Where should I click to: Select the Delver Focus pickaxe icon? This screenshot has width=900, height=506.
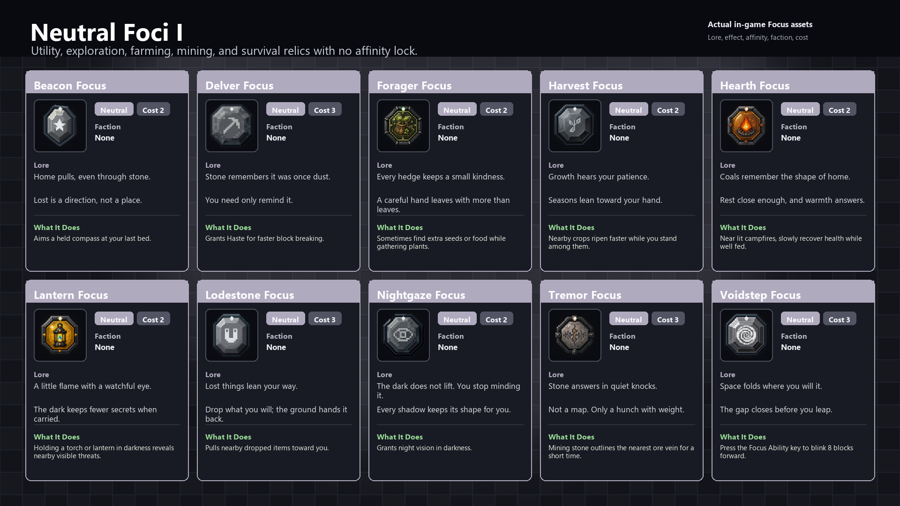232,126
